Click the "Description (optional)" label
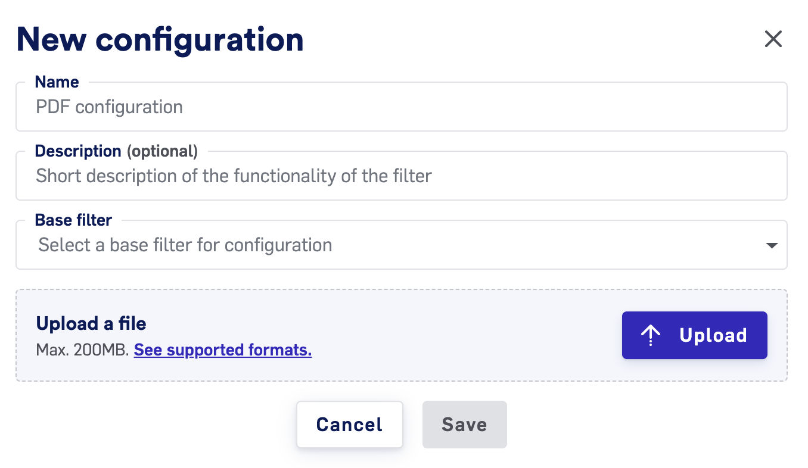This screenshot has height=468, width=808. pos(116,151)
